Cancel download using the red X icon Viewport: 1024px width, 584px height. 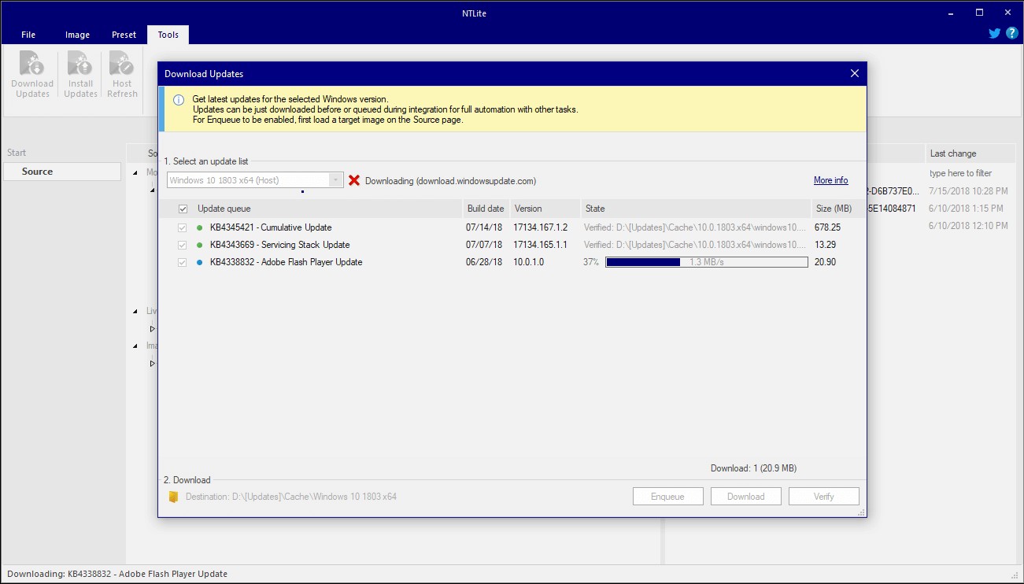tap(353, 180)
